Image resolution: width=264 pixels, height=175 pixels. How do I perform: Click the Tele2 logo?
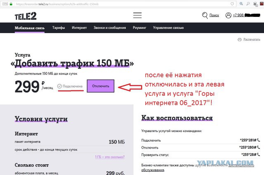click(26, 16)
